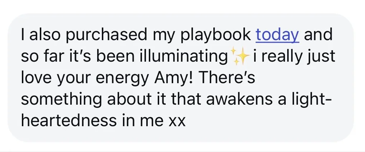Click the word "heartedness" in the last line

click(x=68, y=120)
